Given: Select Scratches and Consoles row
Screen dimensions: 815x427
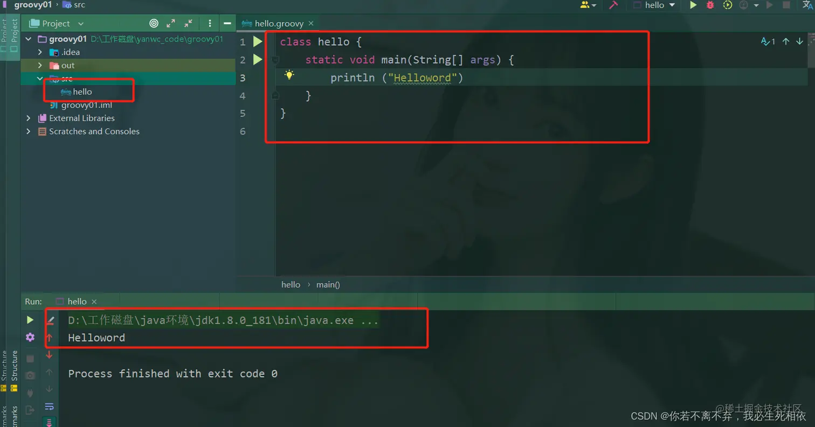Looking at the screenshot, I should tap(128, 131).
